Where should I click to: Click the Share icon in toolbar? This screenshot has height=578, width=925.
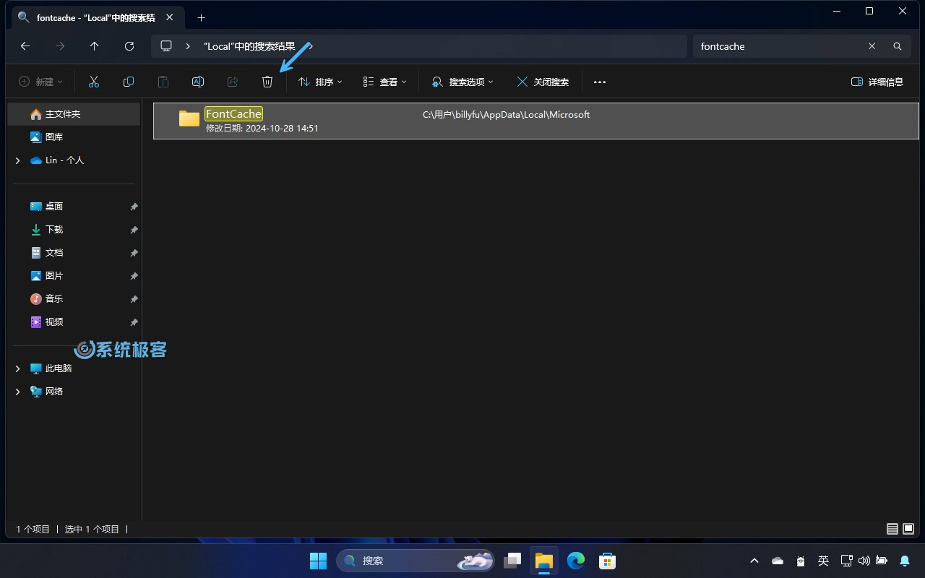233,82
